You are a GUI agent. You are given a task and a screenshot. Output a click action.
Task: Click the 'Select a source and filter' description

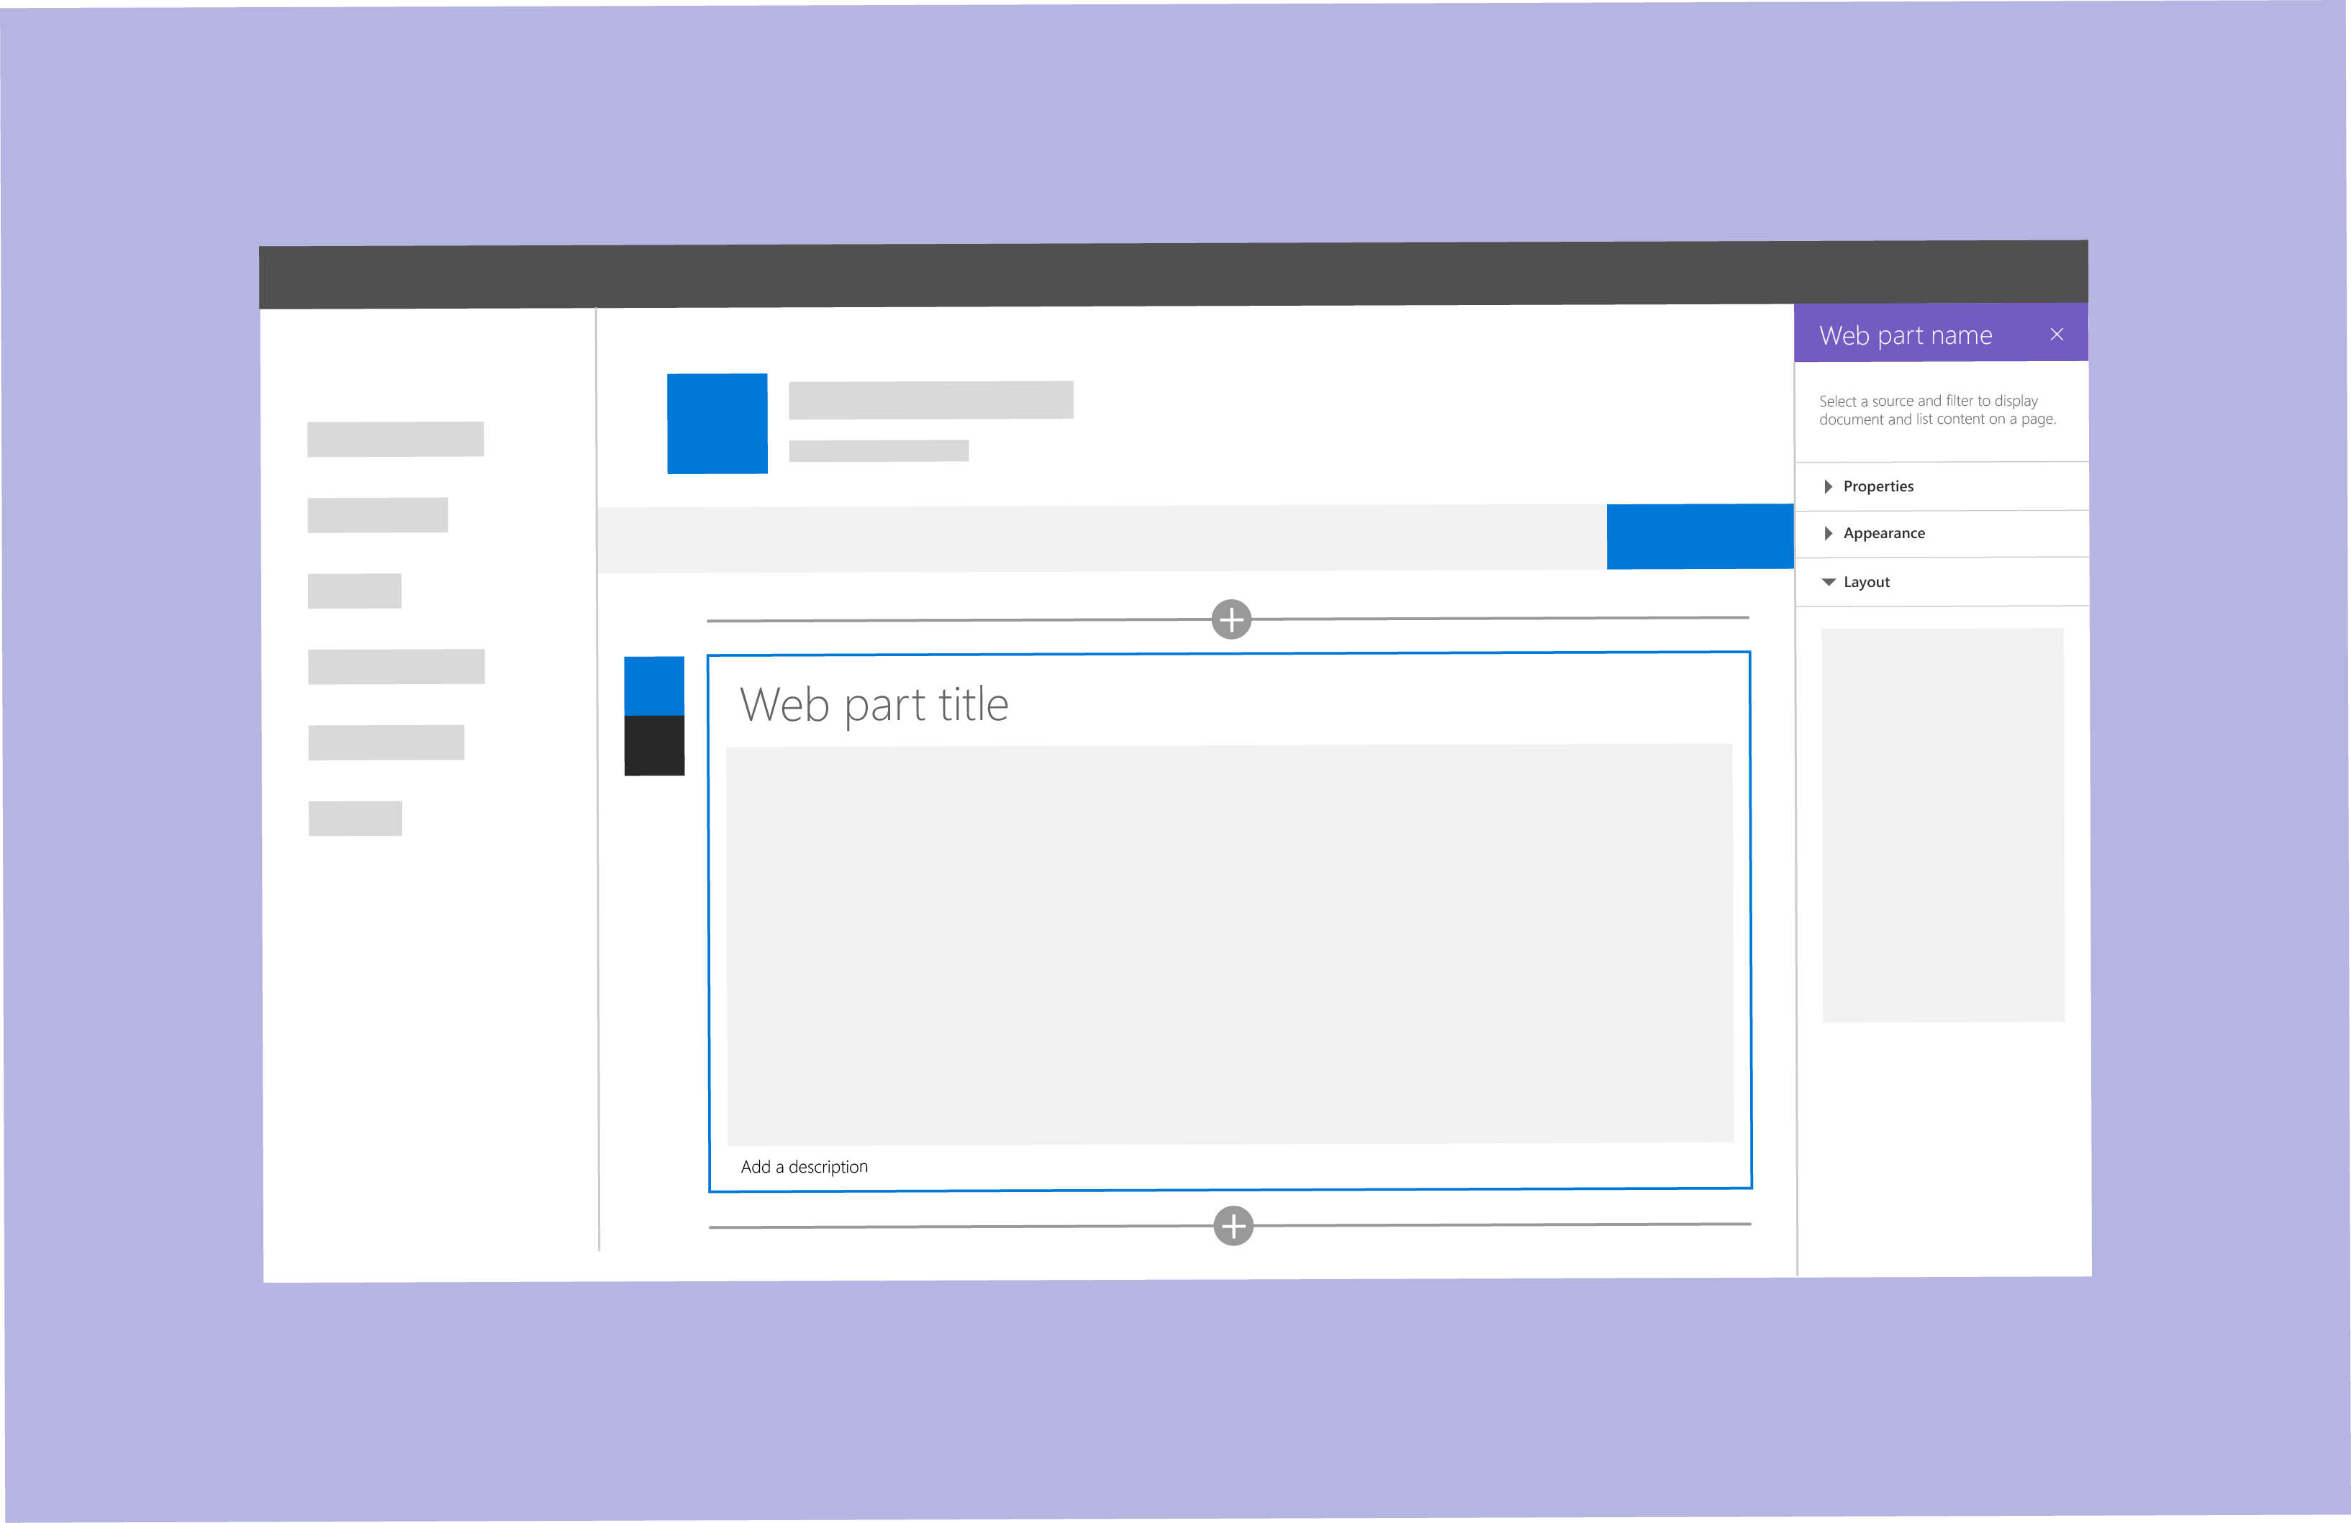click(x=1937, y=410)
